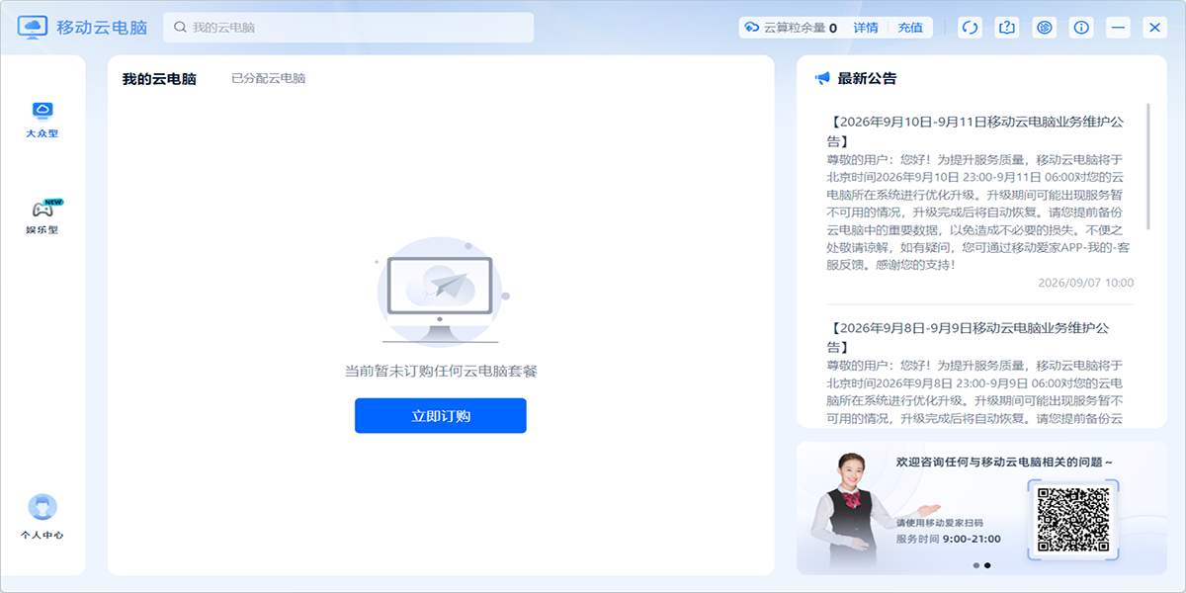Click the 立即订购 button
Screen dimensions: 1186x593
pos(441,416)
